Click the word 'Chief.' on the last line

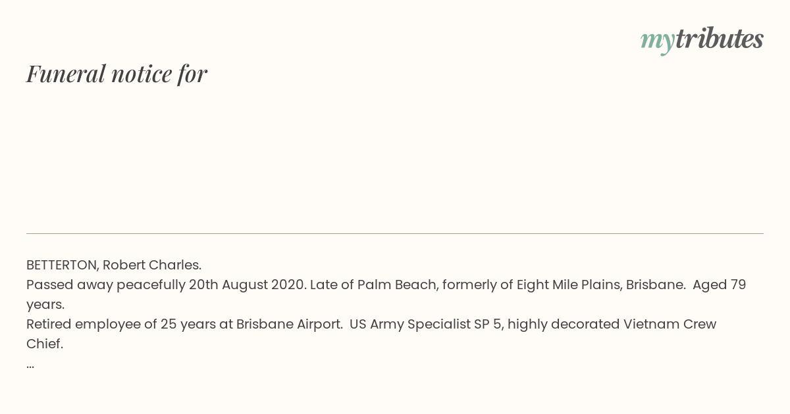45,344
